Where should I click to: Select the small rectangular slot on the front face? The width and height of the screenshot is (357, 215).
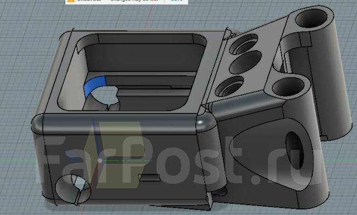149,178
